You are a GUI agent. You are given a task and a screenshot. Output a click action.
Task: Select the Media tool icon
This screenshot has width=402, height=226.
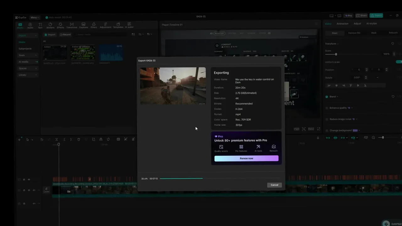[x=20, y=25]
